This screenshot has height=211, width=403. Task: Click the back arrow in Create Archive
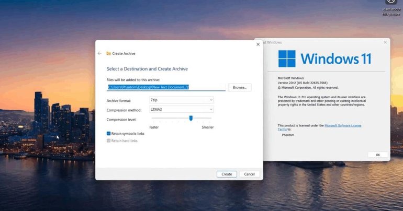tap(99, 53)
